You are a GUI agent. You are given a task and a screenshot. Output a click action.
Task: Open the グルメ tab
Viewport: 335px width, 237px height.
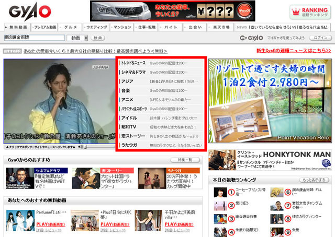pos(70,27)
